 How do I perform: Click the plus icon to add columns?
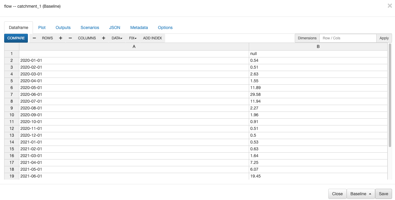(x=103, y=38)
